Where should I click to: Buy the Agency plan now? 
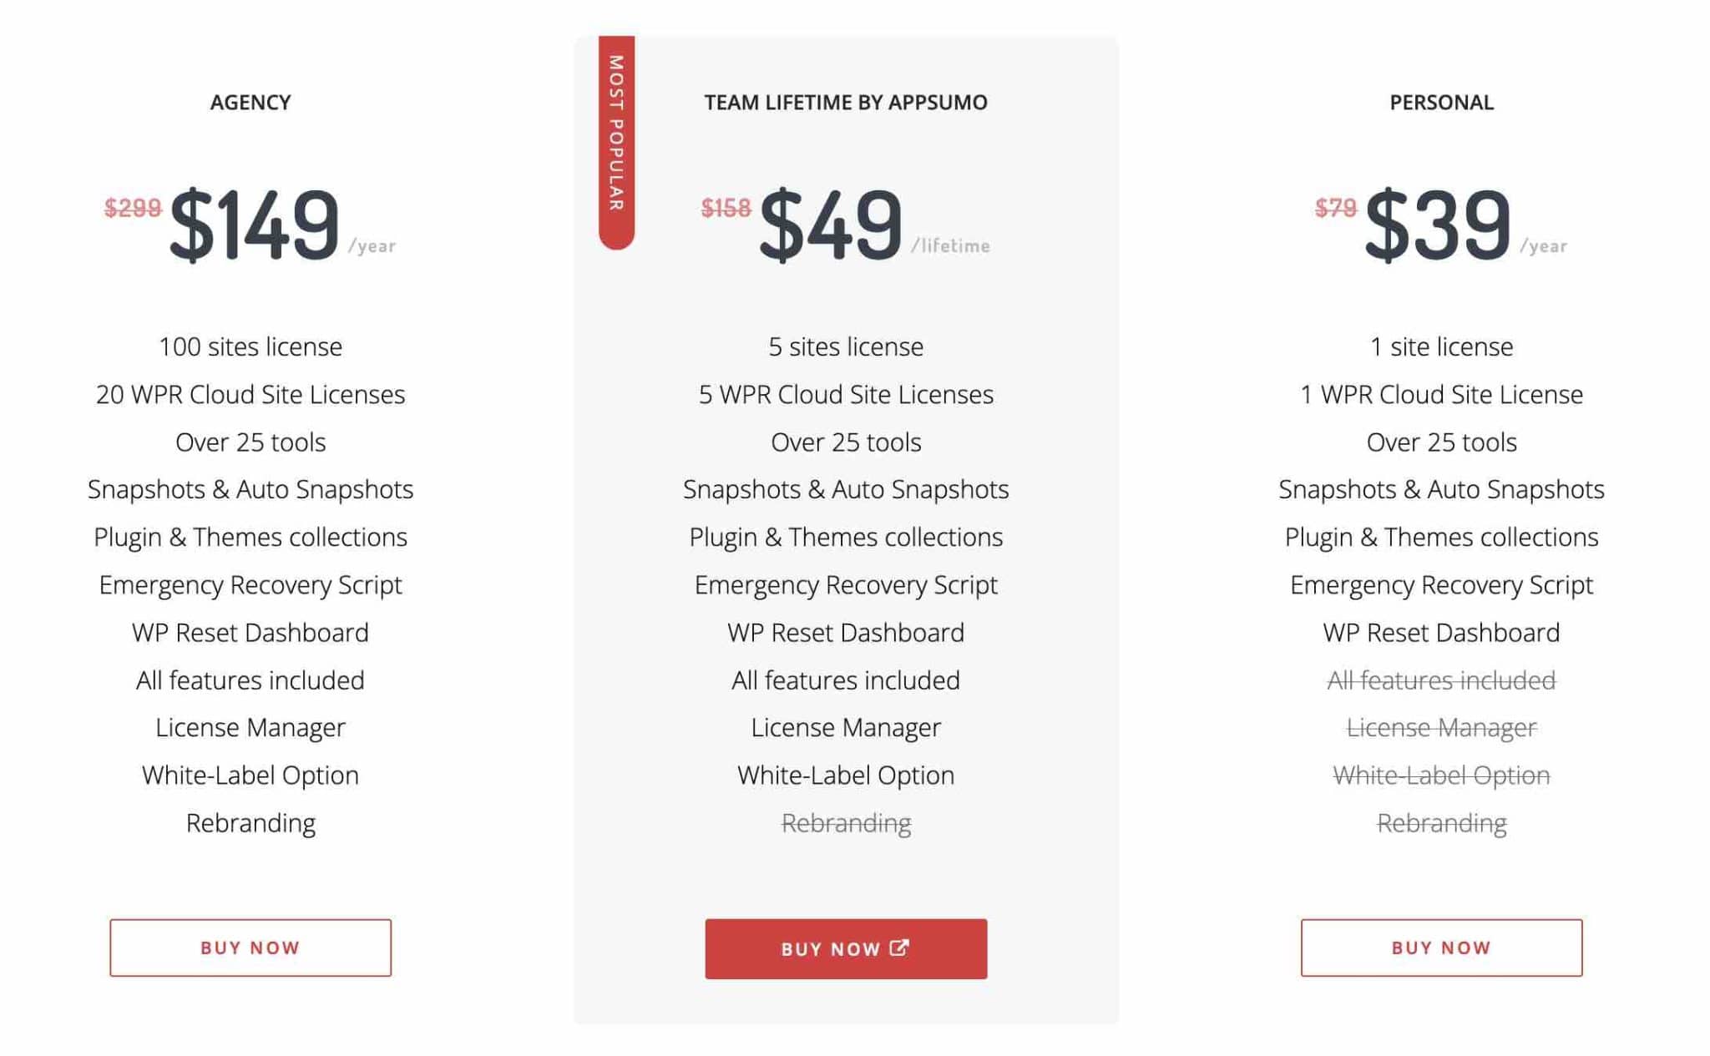pyautogui.click(x=250, y=947)
